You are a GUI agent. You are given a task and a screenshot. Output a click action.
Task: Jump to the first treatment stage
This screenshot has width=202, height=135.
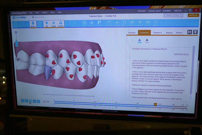22,101
